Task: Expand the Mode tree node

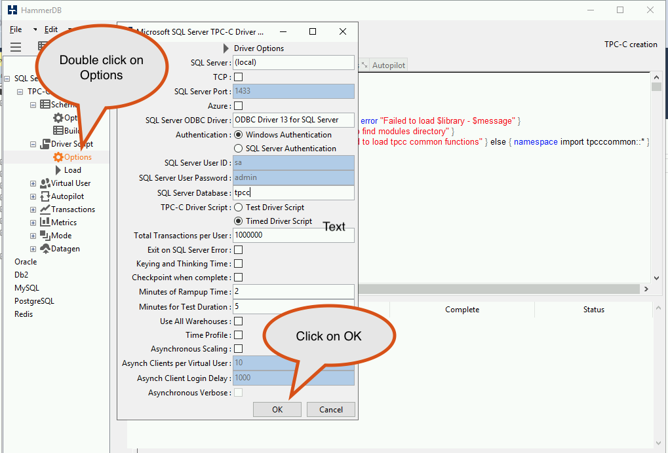Action: (33, 236)
